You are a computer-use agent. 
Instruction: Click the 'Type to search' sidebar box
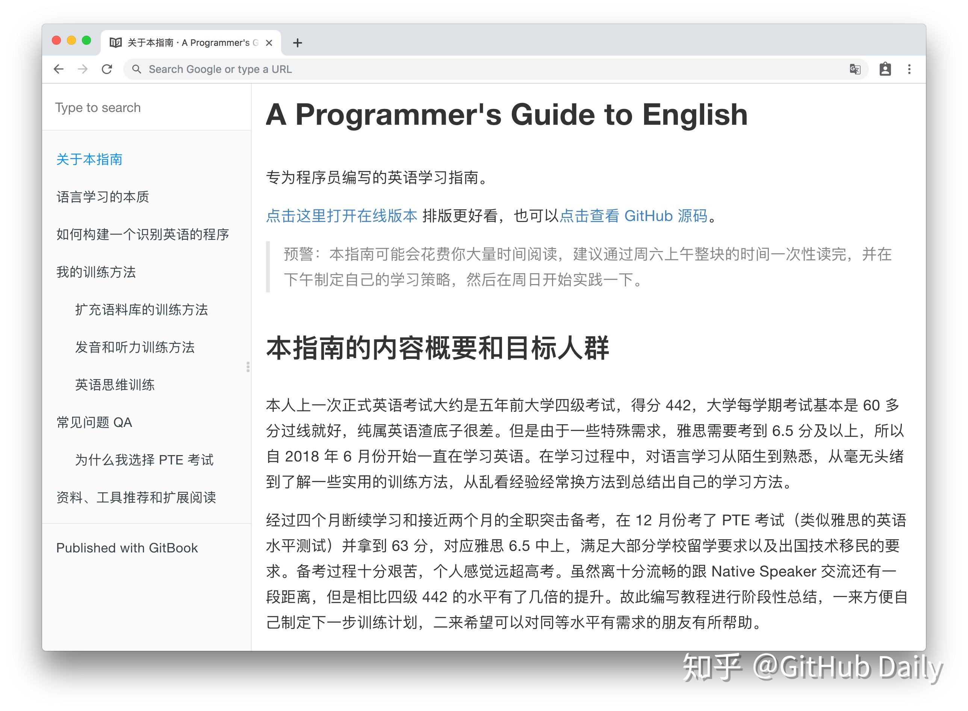[x=146, y=107]
